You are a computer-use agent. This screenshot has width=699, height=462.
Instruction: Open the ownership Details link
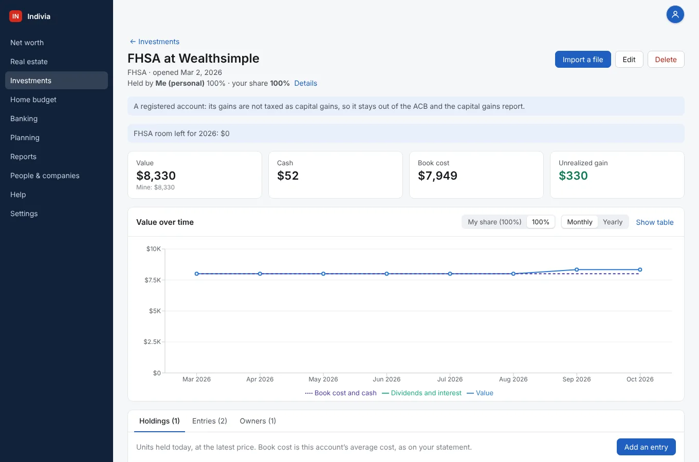coord(305,83)
